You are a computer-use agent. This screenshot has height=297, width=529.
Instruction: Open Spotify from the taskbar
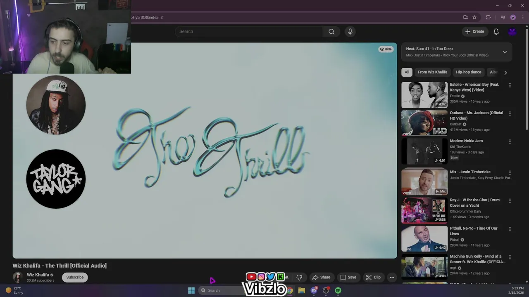point(338,290)
